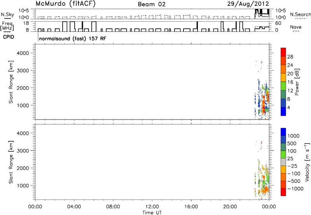
Task: Click the 'N.Search' legend label
Action: (300, 14)
